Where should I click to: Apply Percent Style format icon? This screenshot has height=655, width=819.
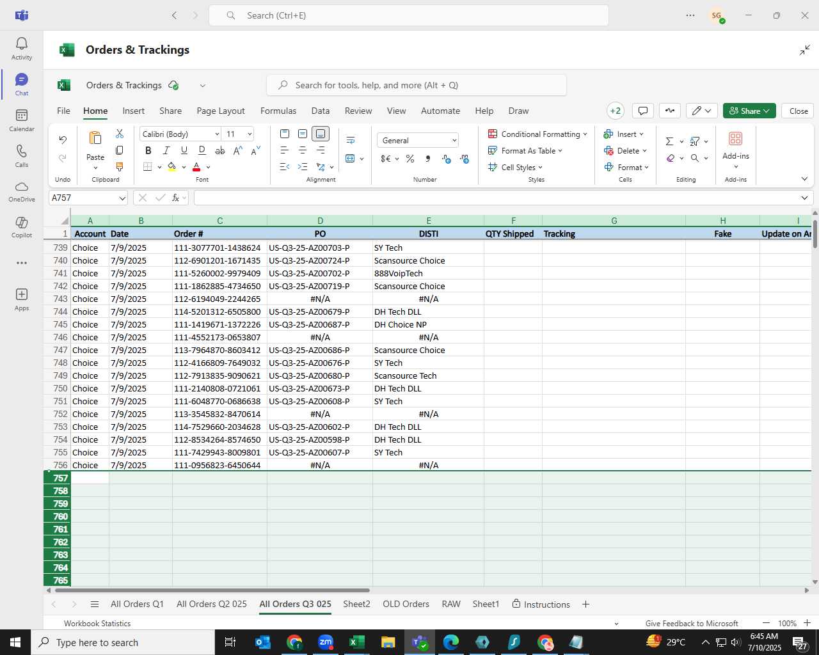pyautogui.click(x=410, y=159)
